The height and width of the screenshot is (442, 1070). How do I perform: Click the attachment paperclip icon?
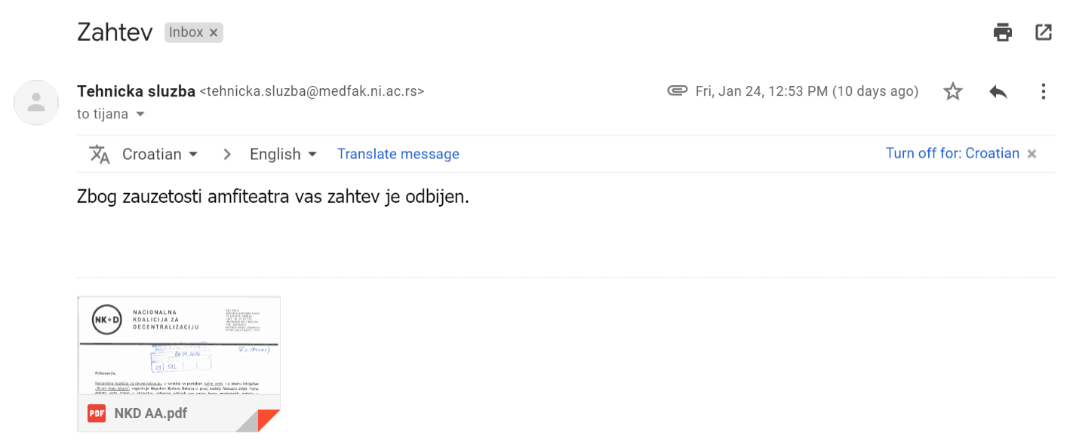point(678,91)
